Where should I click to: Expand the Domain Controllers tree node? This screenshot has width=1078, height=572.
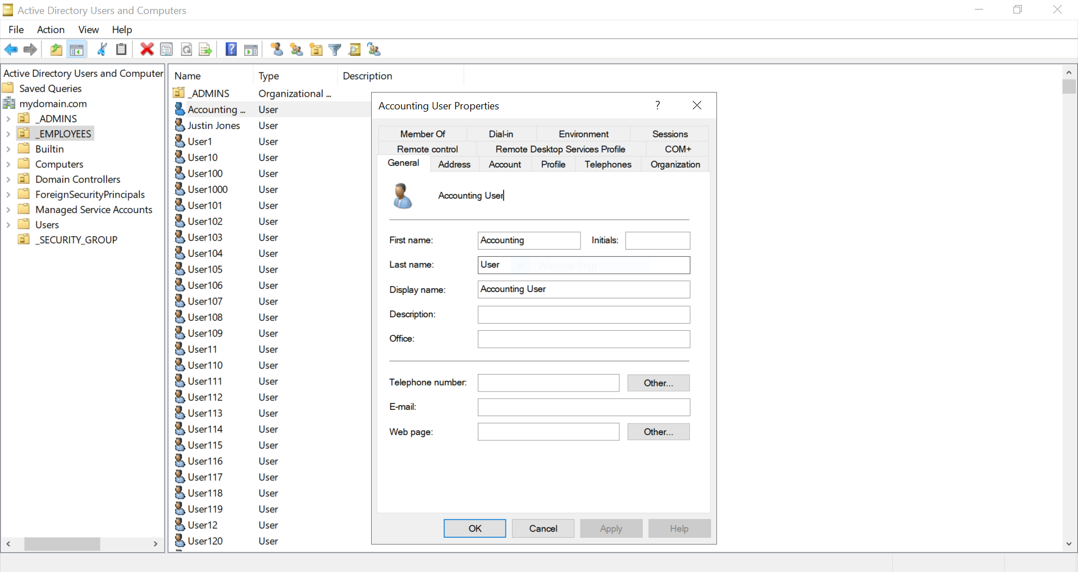8,179
